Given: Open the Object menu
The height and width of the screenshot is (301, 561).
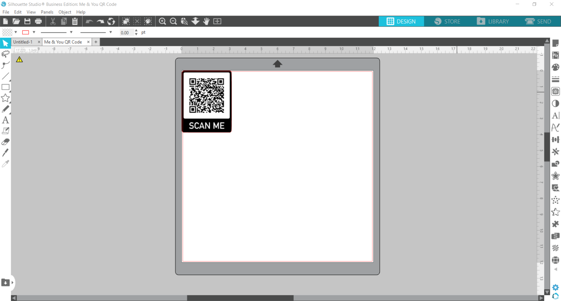Looking at the screenshot, I should pyautogui.click(x=65, y=12).
